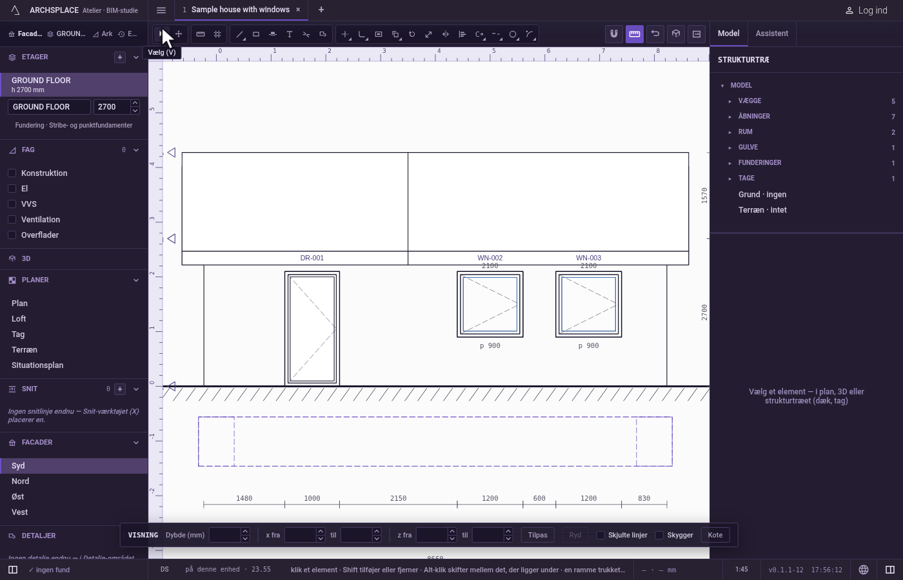Toggle the magnet snap button
The height and width of the screenshot is (580, 903).
point(614,34)
